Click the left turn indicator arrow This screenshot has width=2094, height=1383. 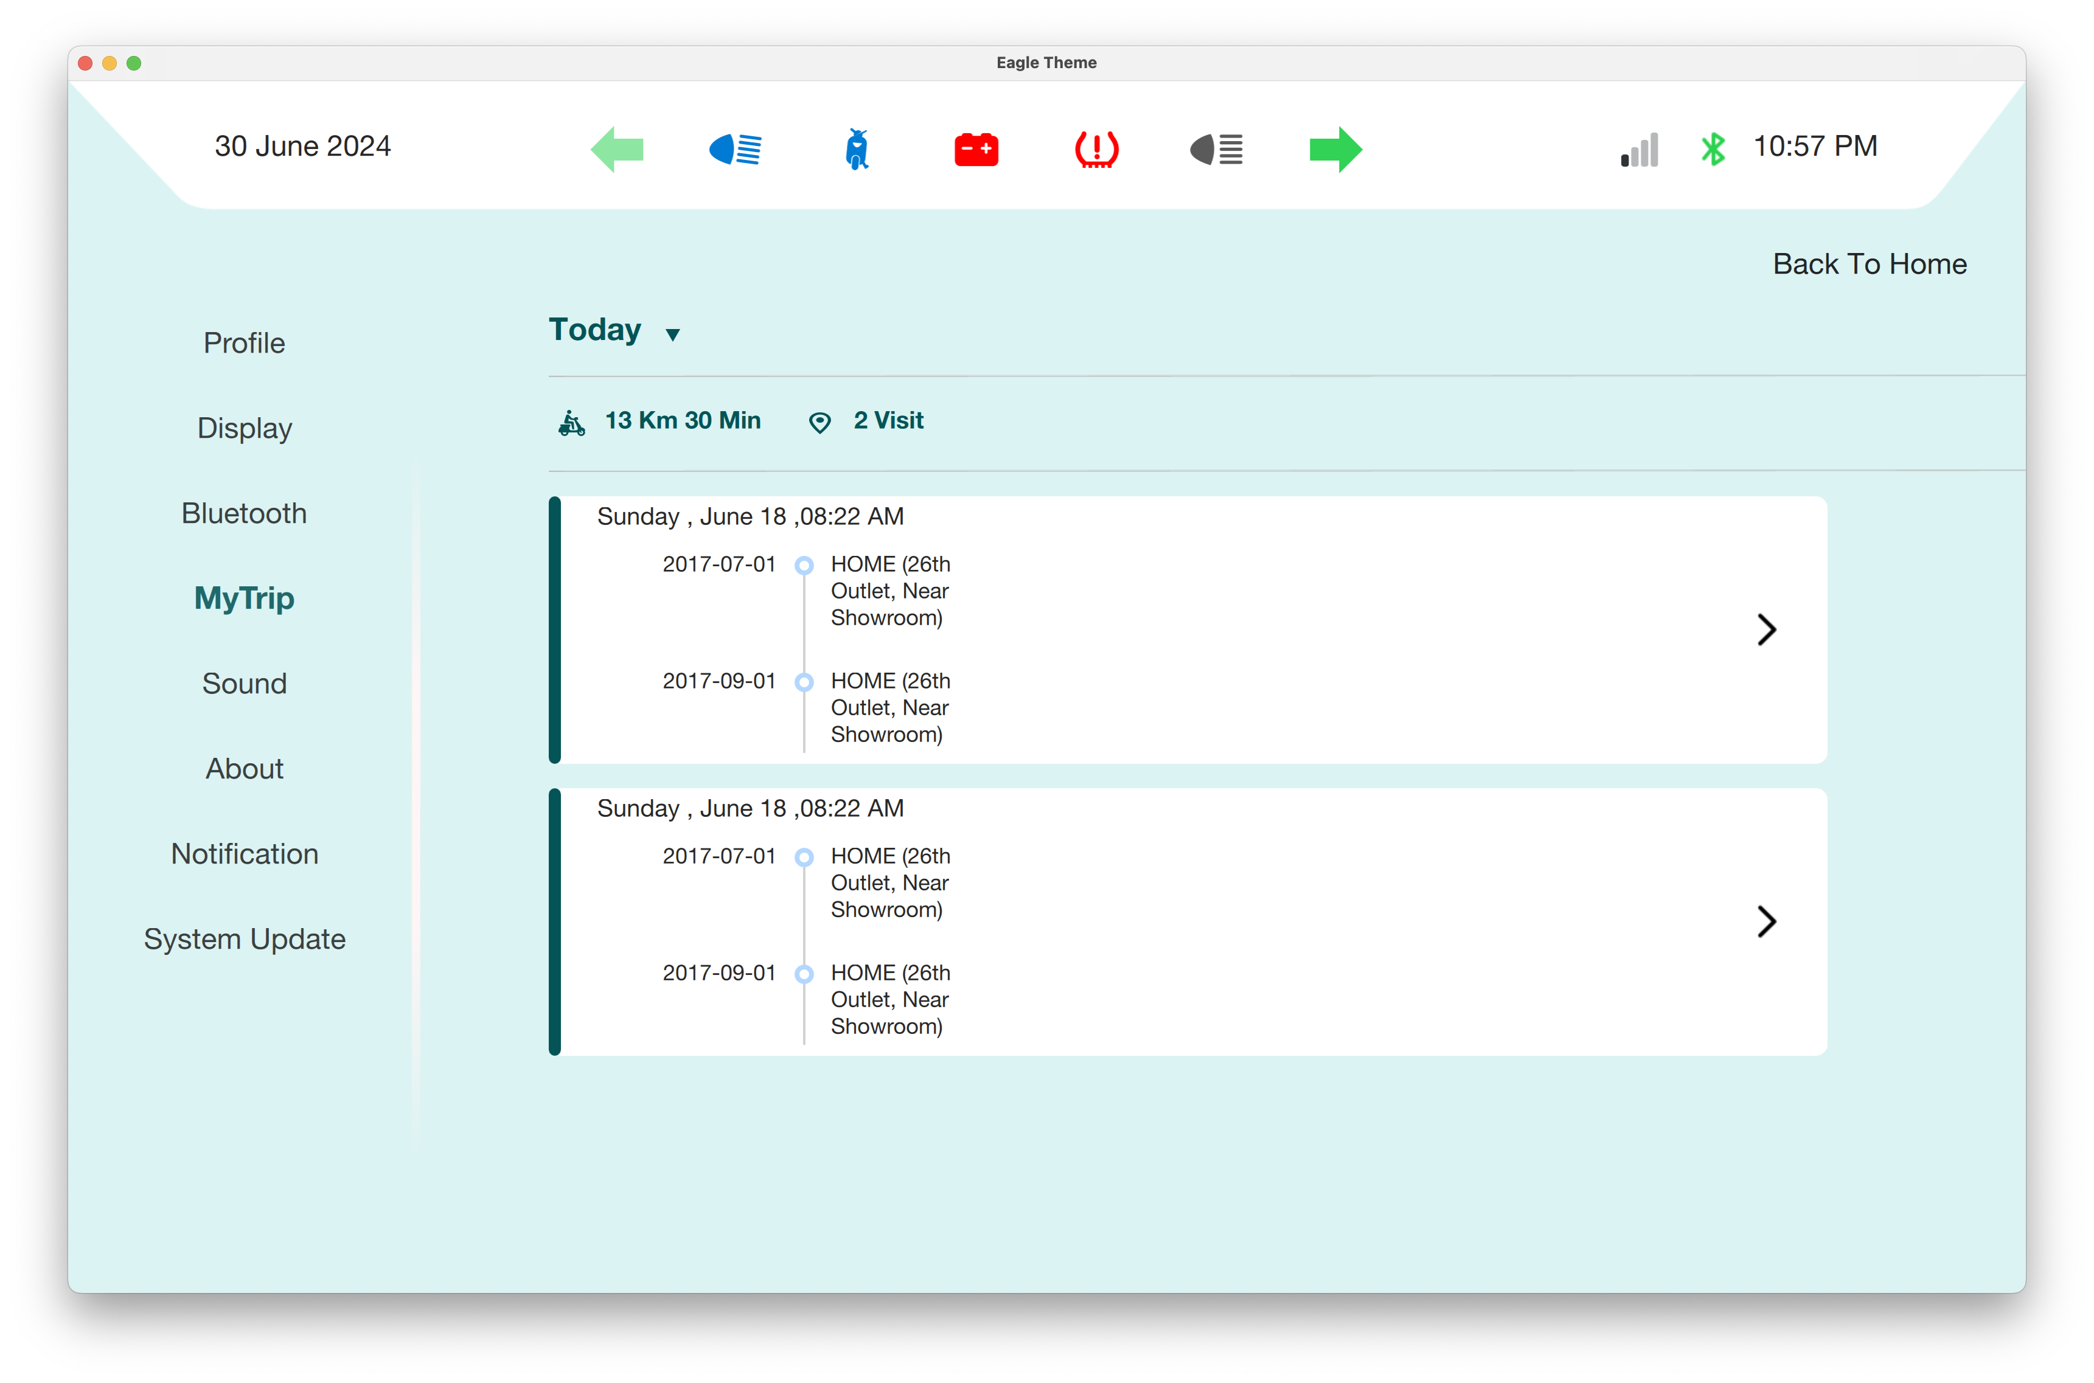616,149
